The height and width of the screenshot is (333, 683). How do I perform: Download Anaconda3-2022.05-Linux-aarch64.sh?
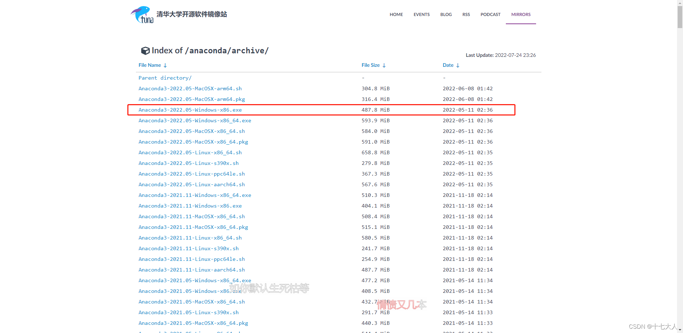pyautogui.click(x=192, y=184)
